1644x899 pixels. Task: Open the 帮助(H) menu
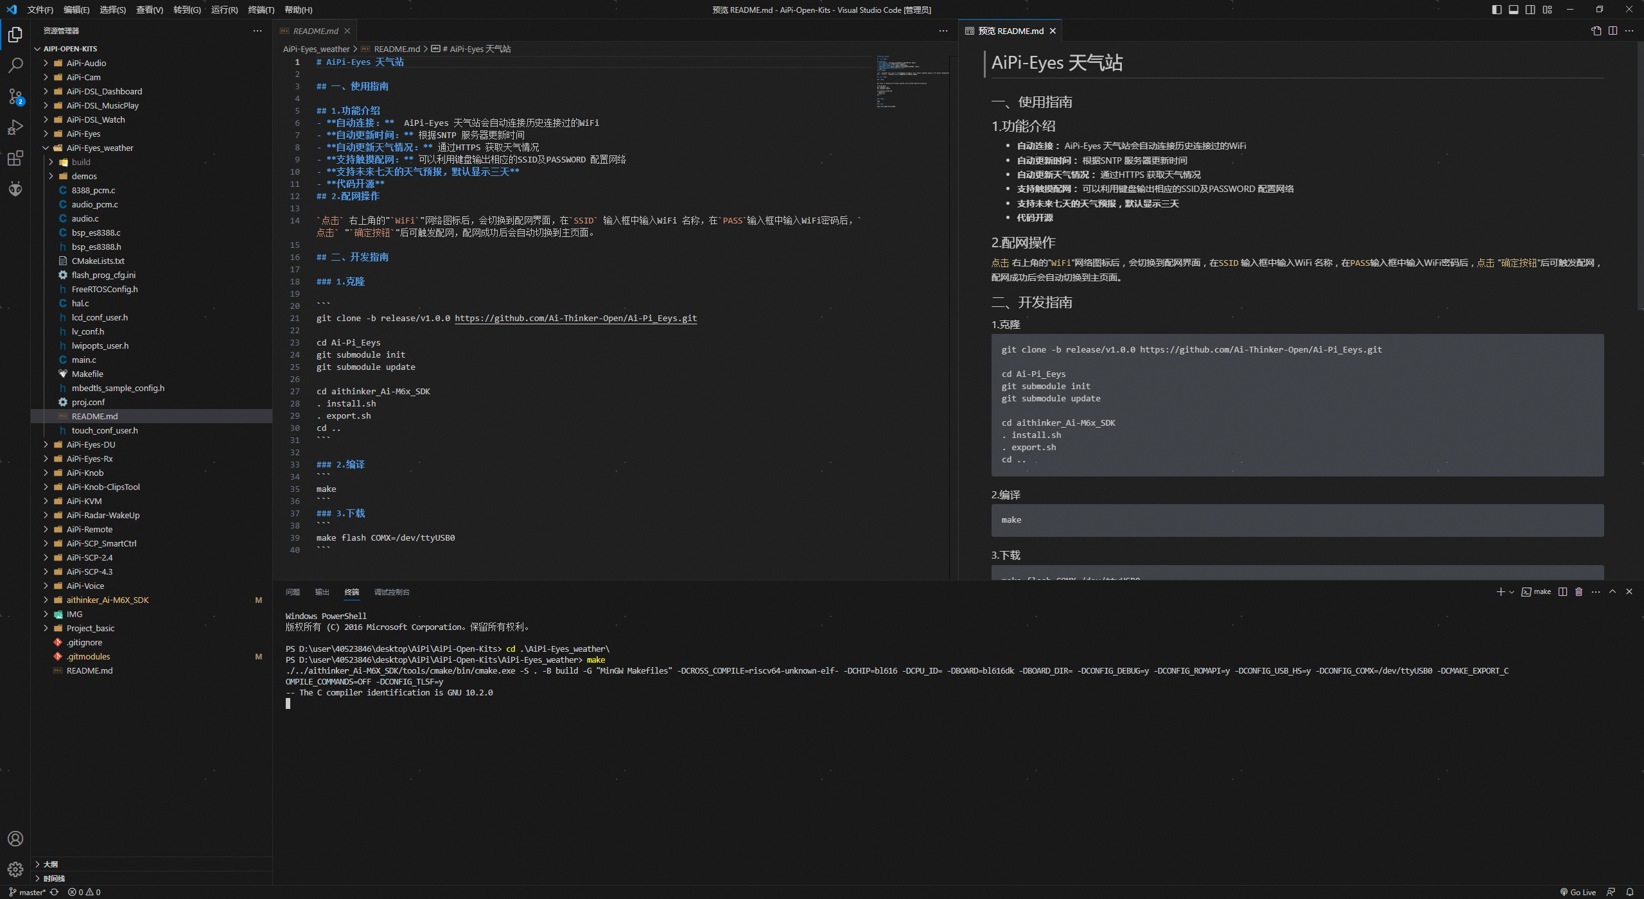[298, 10]
